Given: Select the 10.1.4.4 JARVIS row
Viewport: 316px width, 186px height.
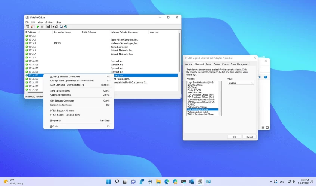Looking at the screenshot, I should [102, 43].
